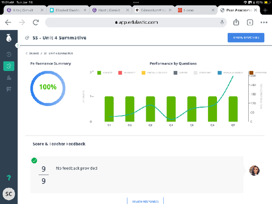This screenshot has height=204, width=272.
Task: Click the Q1 green bar in chart
Action: pos(109,109)
